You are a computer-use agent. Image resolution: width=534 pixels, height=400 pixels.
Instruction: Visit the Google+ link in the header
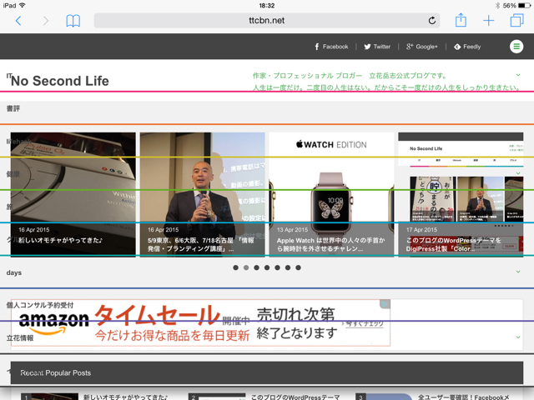click(x=421, y=47)
